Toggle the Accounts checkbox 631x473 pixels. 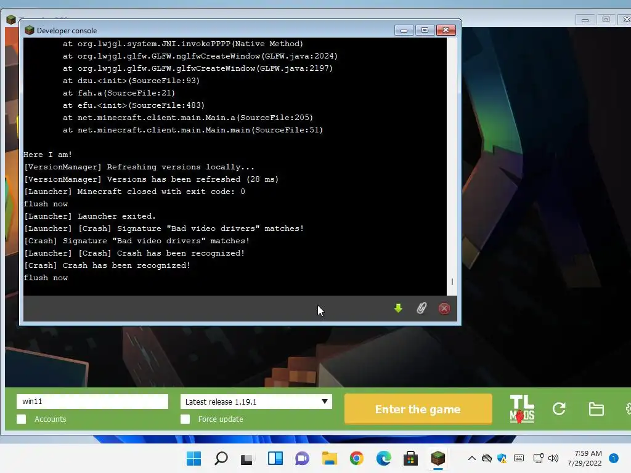click(x=22, y=419)
